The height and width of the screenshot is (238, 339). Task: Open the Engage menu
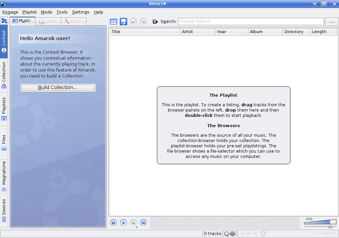pyautogui.click(x=10, y=12)
